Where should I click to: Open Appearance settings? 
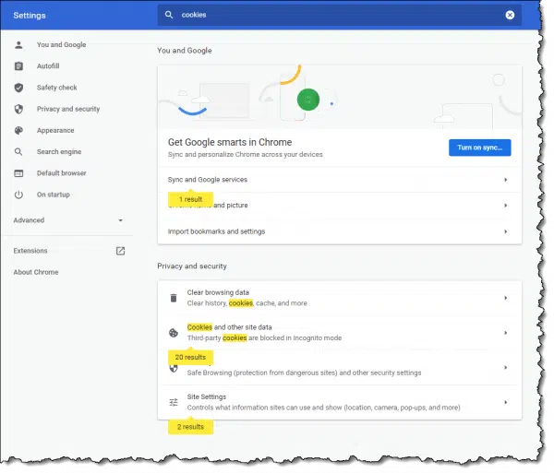point(55,131)
